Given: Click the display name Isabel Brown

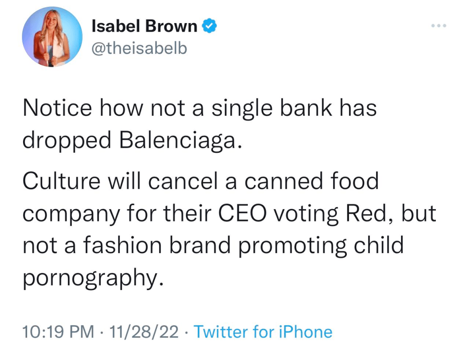Looking at the screenshot, I should pos(144,27).
